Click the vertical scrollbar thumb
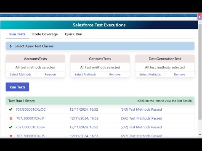The image size is (202, 151). [x=200, y=72]
